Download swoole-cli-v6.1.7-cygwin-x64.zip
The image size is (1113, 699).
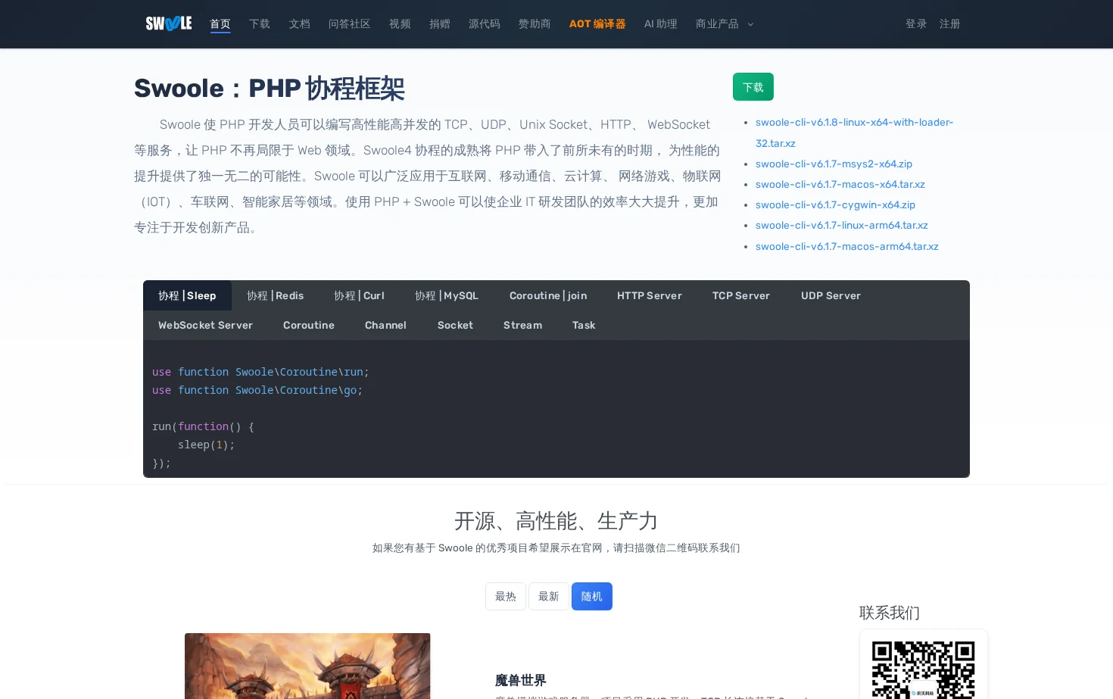[835, 204]
